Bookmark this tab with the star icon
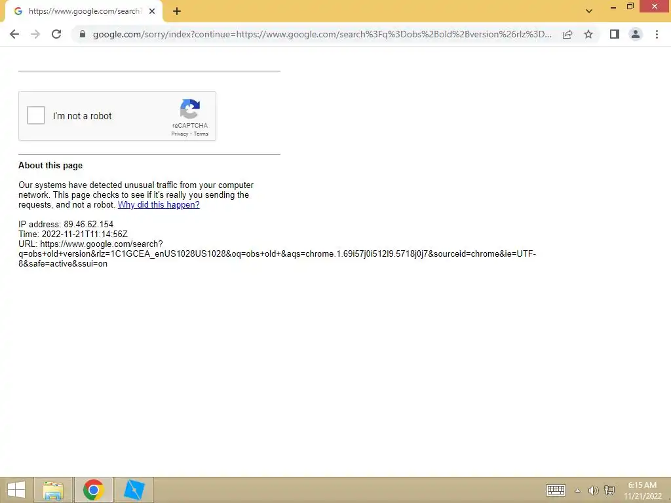The image size is (671, 503). [x=588, y=34]
